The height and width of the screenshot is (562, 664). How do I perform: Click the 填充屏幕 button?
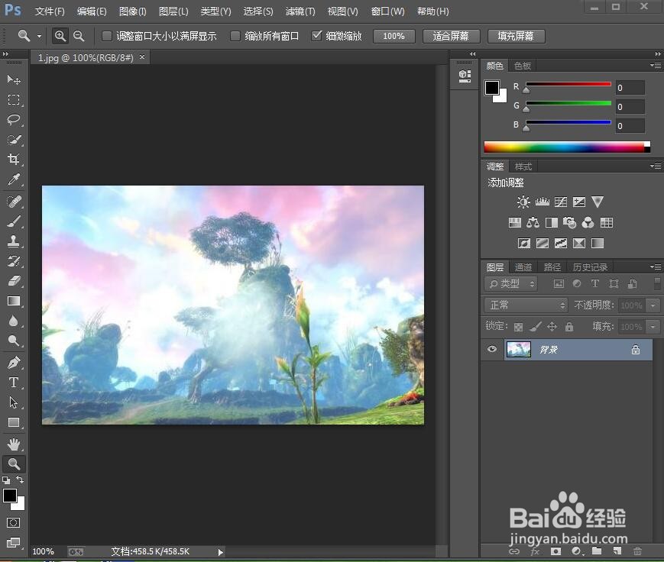coord(516,36)
